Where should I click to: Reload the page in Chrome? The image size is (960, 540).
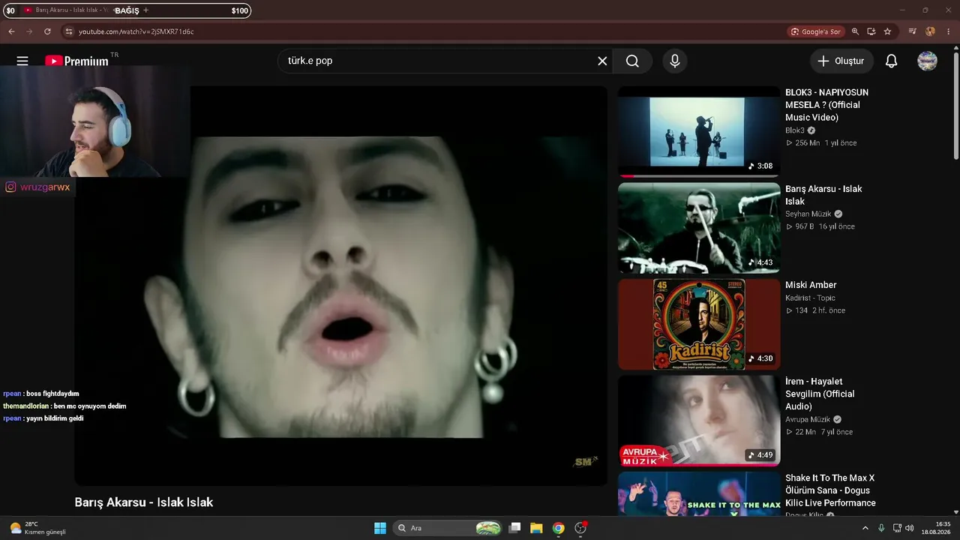click(47, 31)
